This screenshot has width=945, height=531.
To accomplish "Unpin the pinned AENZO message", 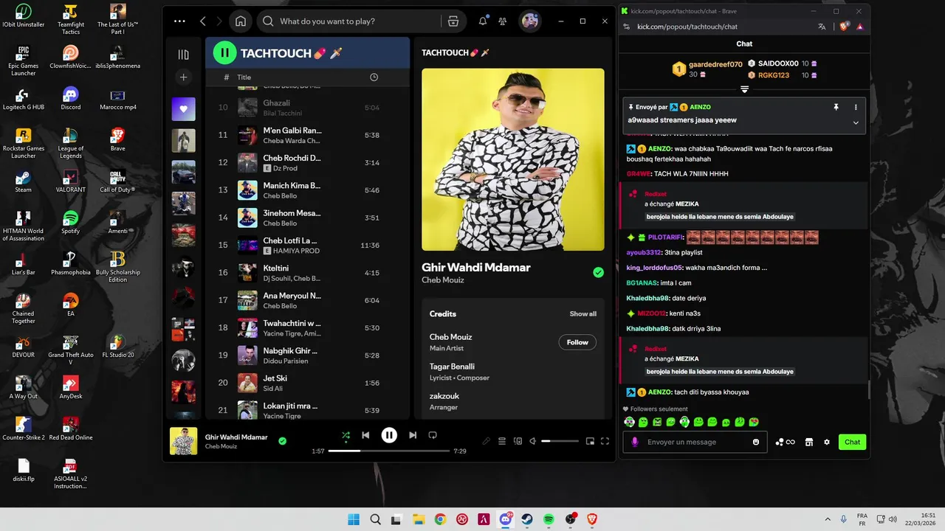I will (836, 107).
